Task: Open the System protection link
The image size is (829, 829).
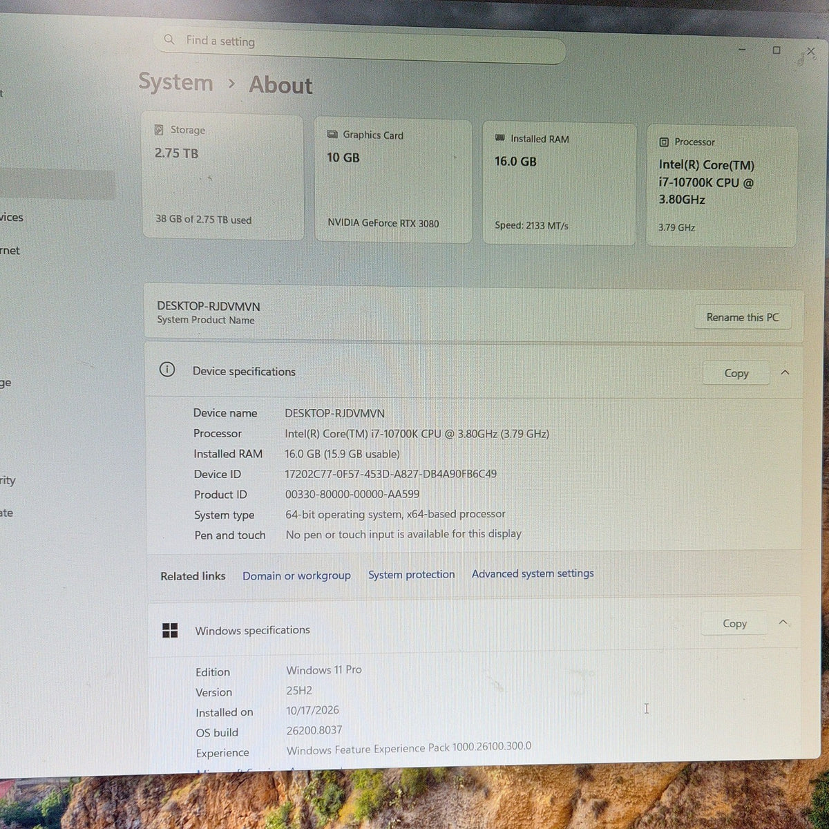Action: click(x=412, y=574)
